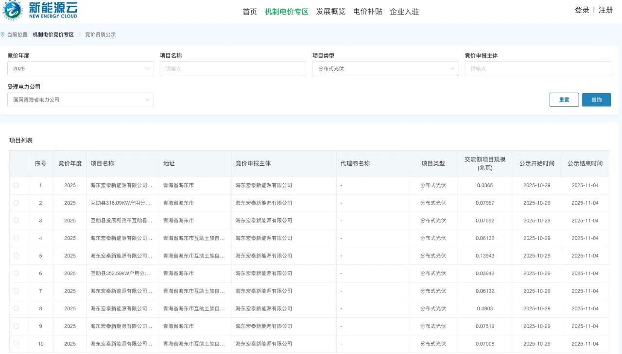Screen dimensions: 622x354
Task: Expand the 受理电力公司 company dropdown
Action: (80, 99)
